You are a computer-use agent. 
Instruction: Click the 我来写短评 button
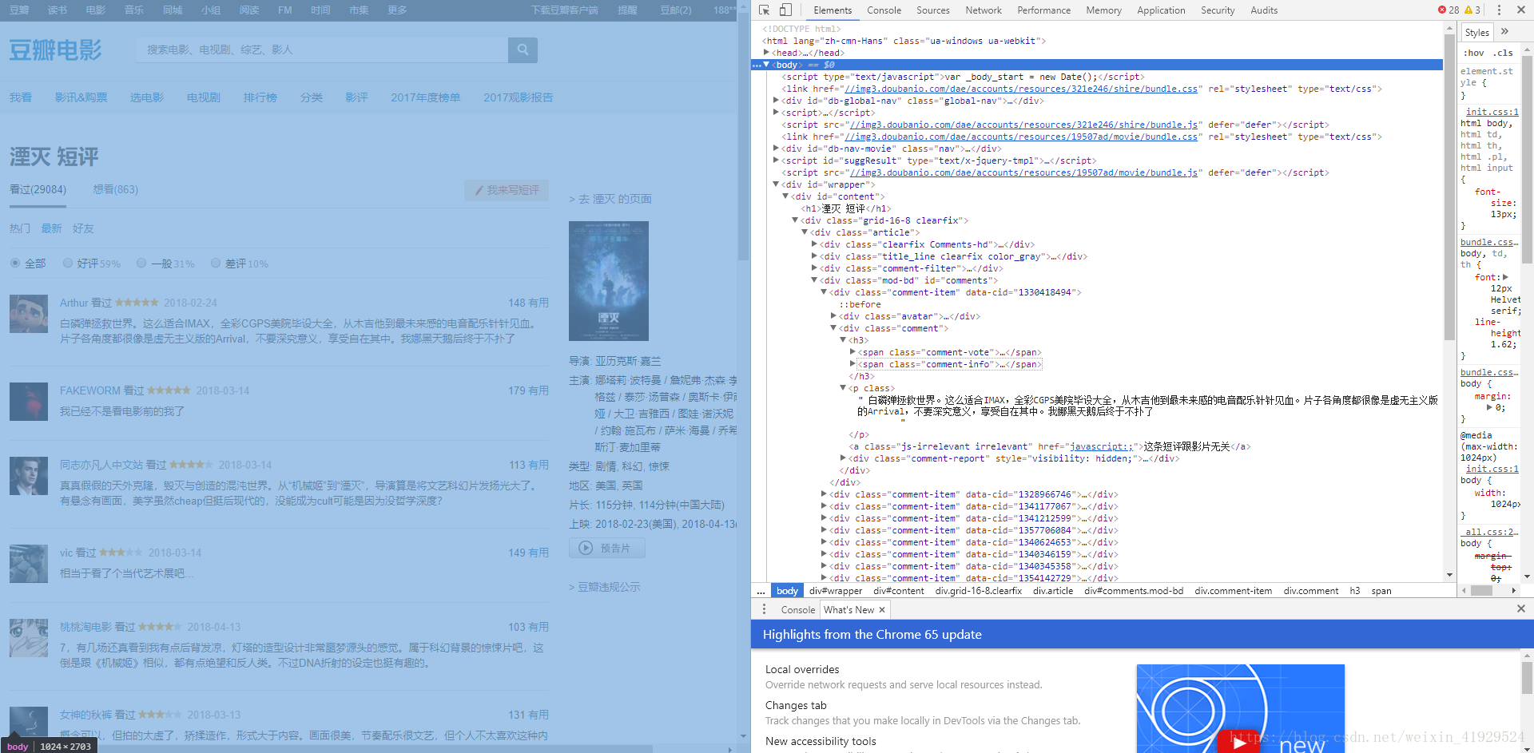click(x=507, y=190)
